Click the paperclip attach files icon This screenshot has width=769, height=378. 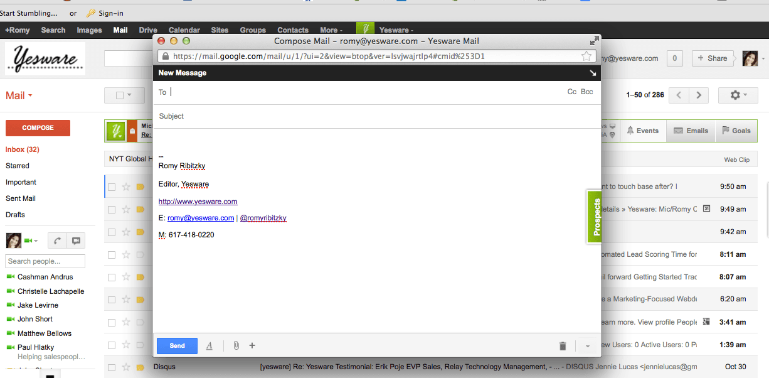[x=236, y=345]
